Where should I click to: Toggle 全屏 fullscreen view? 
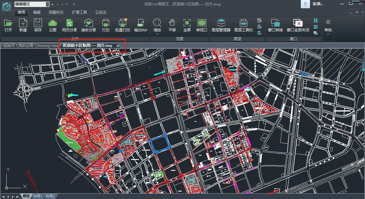point(187,25)
